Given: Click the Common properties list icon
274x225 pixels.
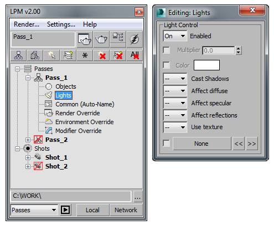Looking at the screenshot, I should pyautogui.click(x=49, y=104).
